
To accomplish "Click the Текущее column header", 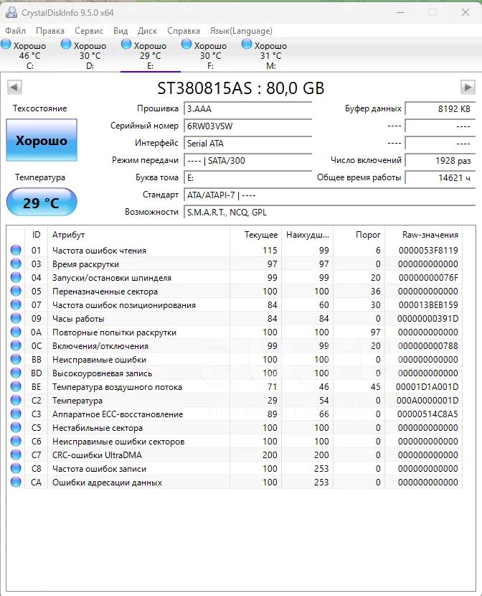I will (255, 235).
